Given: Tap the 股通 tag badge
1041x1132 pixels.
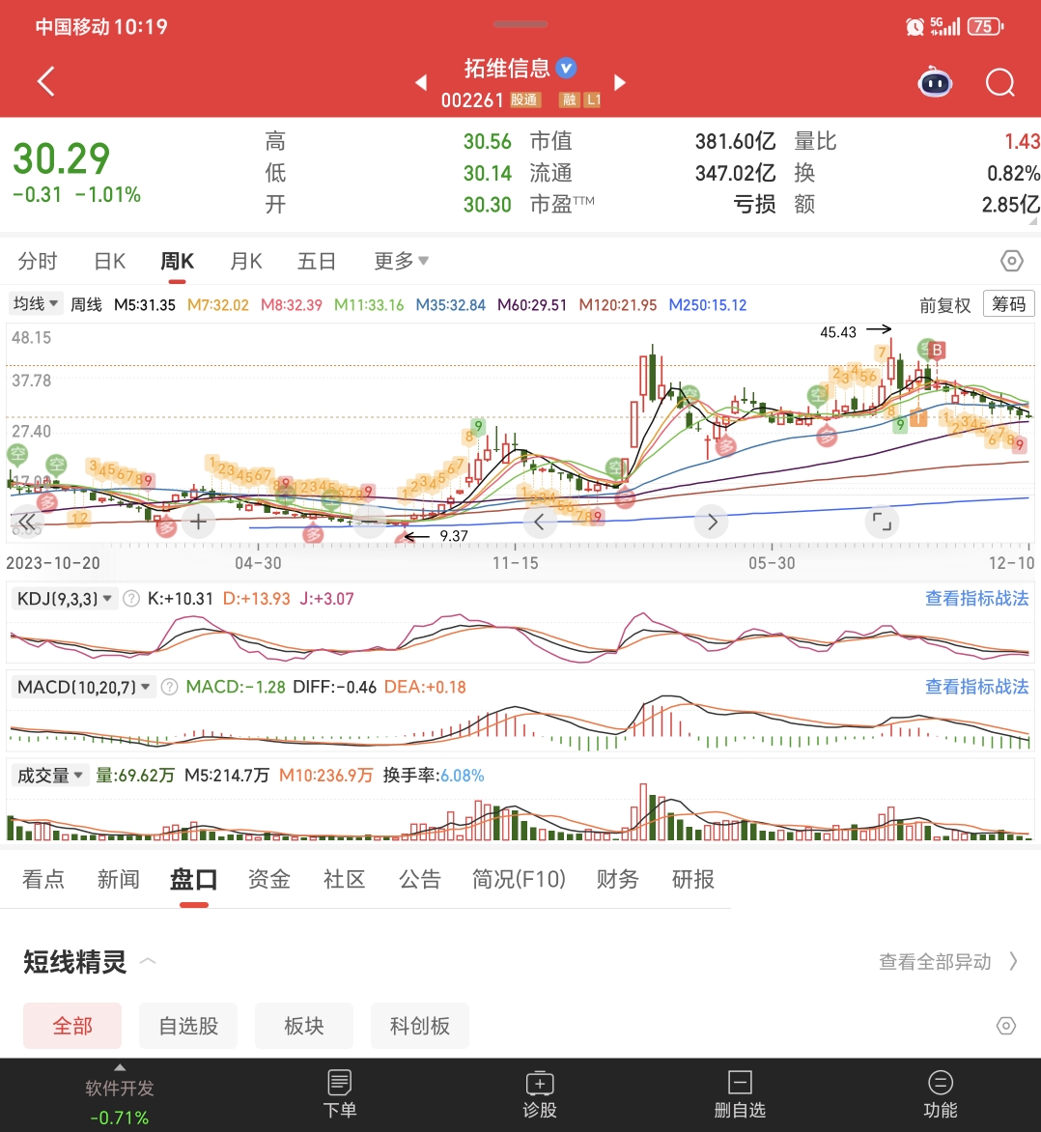Looking at the screenshot, I should [x=524, y=99].
